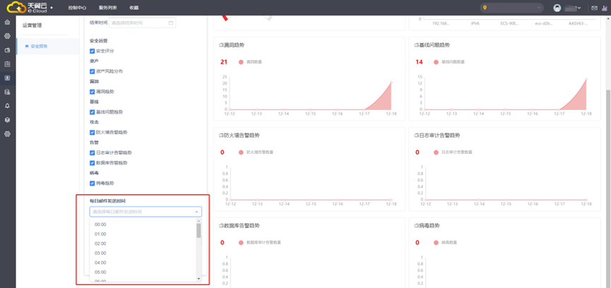Open the 每日邮件发送时间 dropdown
611x288 pixels.
[x=146, y=212]
